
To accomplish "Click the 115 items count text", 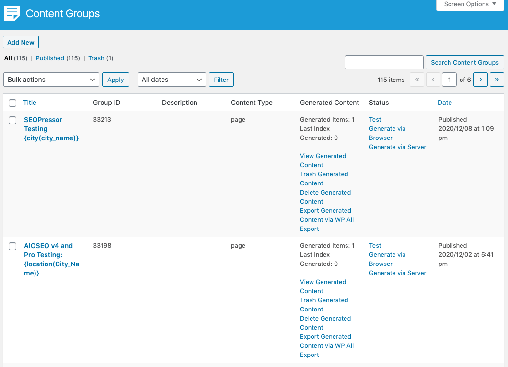I will [391, 80].
